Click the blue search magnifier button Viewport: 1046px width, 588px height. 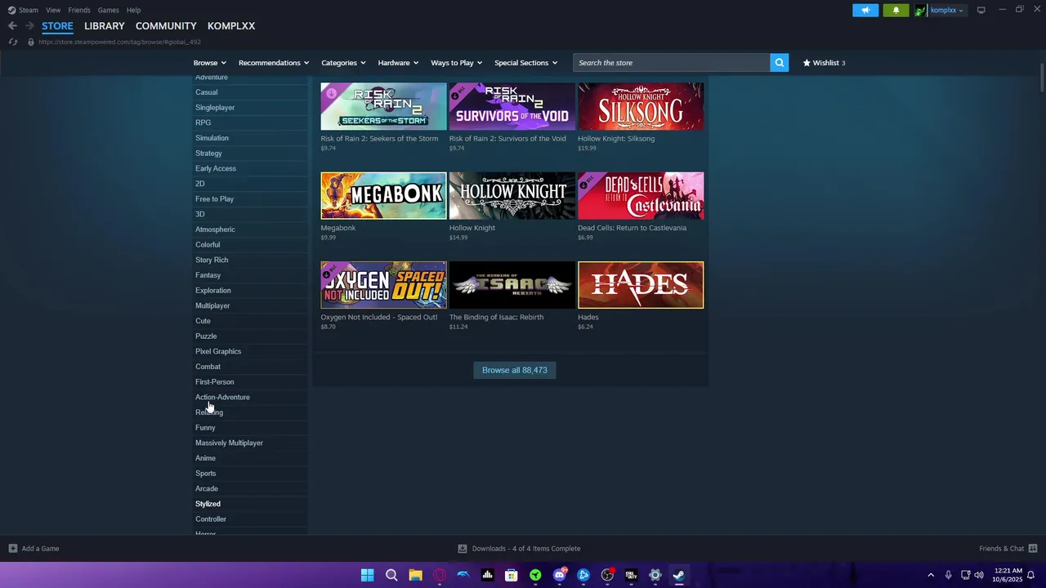pos(780,63)
